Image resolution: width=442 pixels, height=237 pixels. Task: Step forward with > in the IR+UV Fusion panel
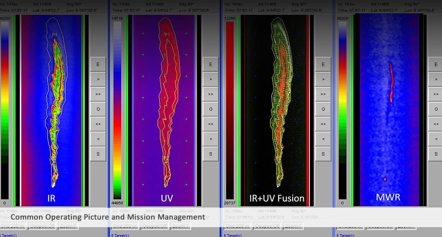[323, 79]
